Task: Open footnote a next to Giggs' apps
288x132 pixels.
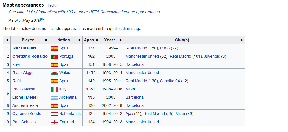Action: click(95, 72)
